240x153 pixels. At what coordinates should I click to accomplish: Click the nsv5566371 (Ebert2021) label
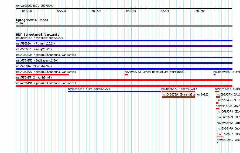[x=179, y=89]
